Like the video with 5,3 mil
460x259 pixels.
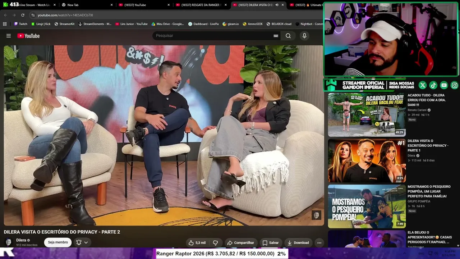pos(197,243)
